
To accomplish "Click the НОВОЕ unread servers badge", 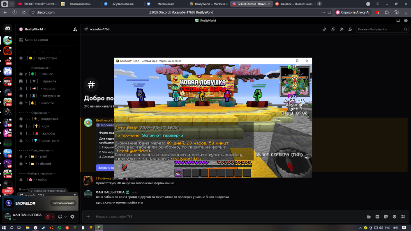I will 7,191.
